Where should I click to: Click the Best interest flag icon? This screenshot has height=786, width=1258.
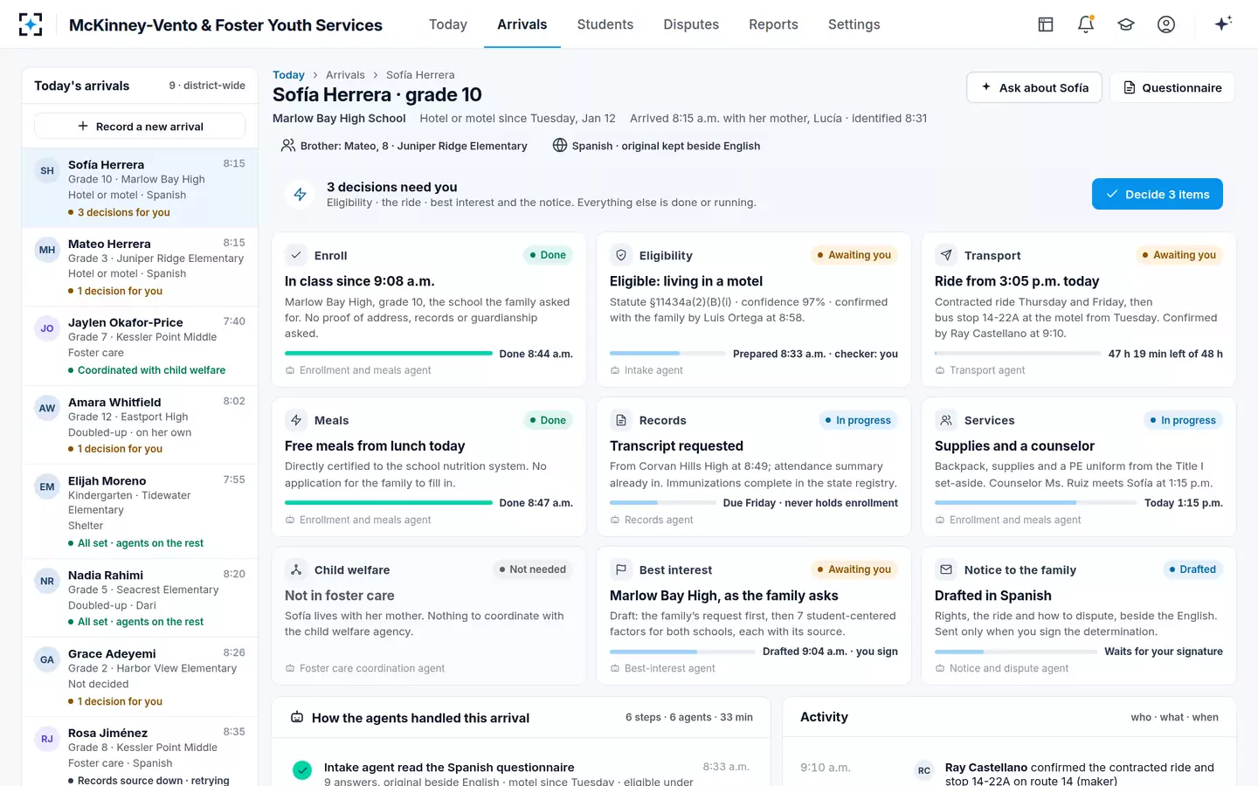pyautogui.click(x=621, y=569)
